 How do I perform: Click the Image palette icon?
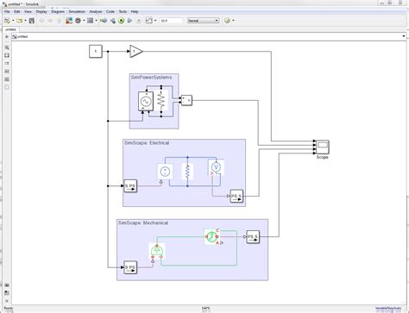7,79
